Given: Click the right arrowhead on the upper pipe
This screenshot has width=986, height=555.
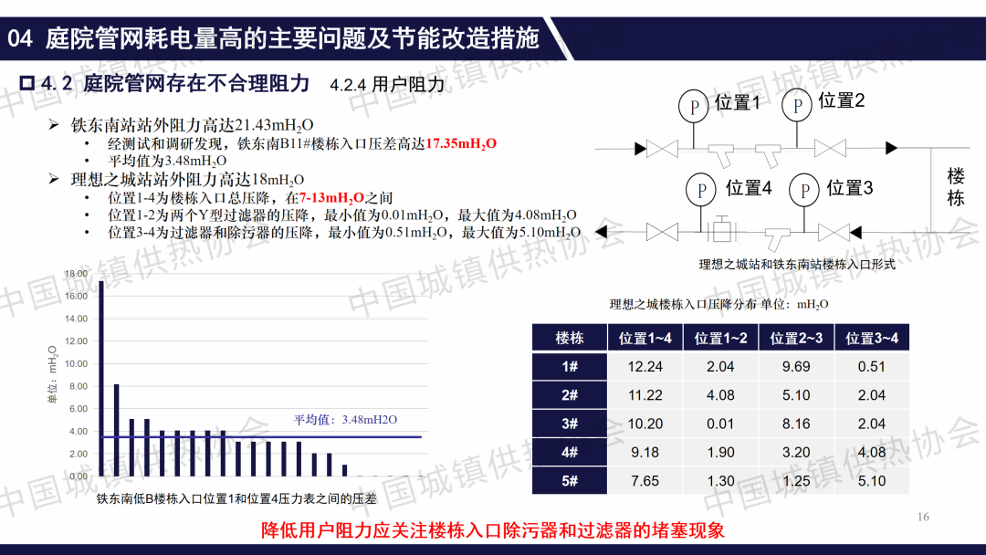Looking at the screenshot, I should click(891, 148).
